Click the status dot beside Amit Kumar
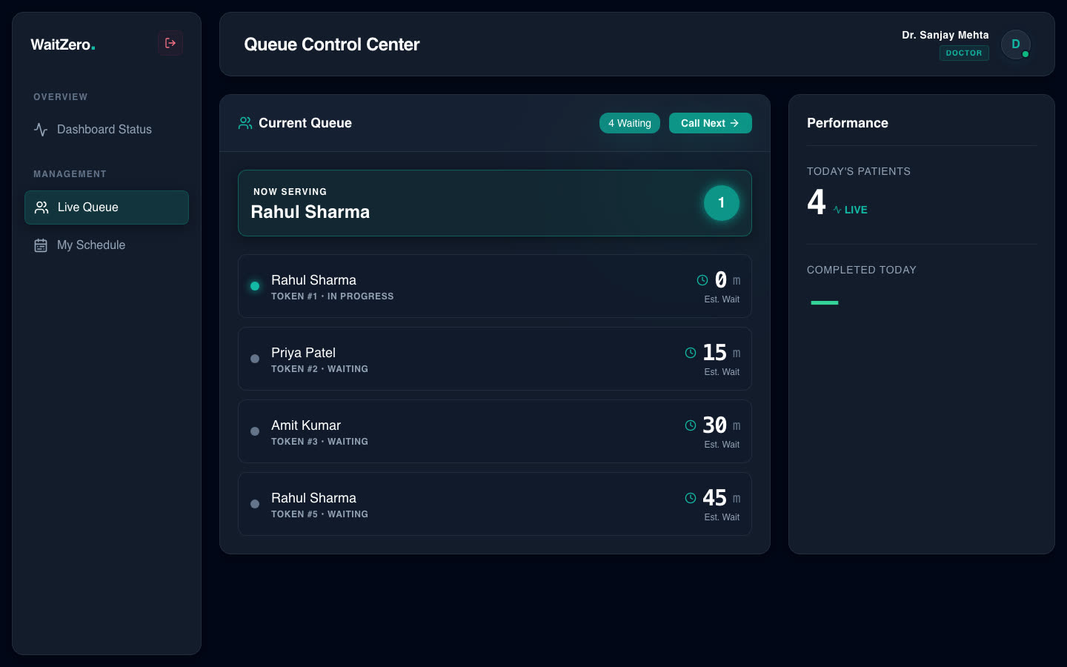This screenshot has width=1067, height=667. click(255, 431)
